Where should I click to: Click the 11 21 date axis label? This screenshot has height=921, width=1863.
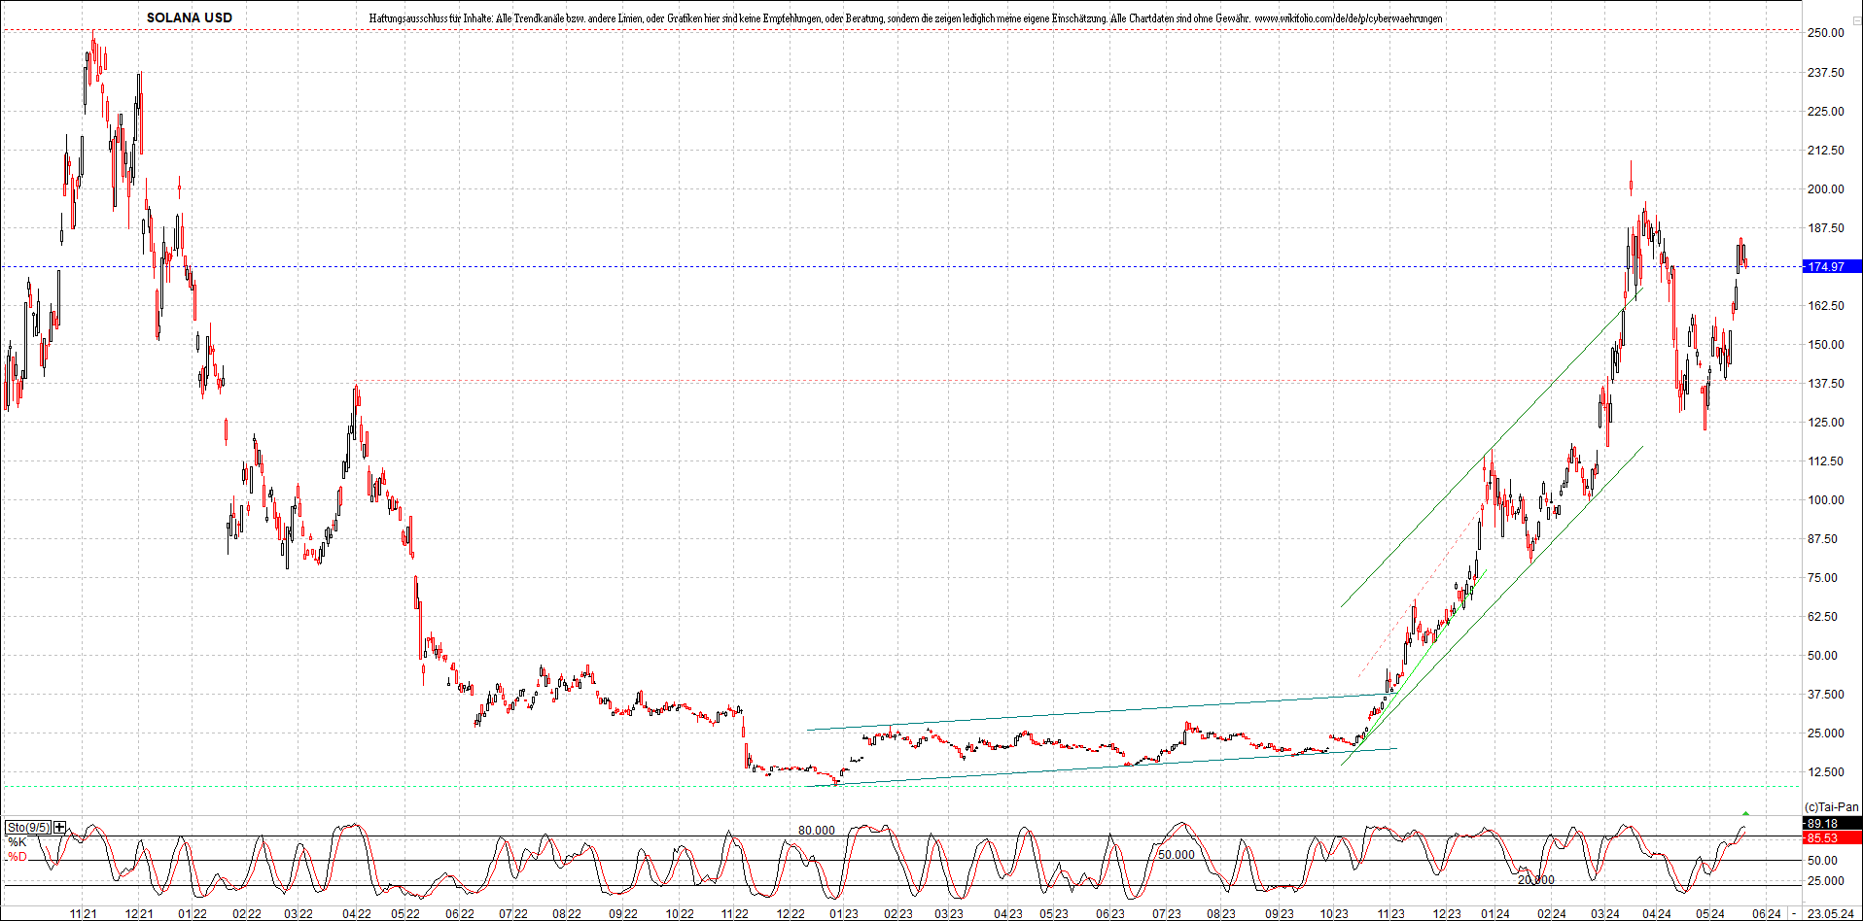point(84,914)
